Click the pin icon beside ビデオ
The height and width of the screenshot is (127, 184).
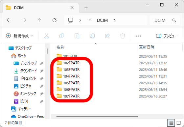tap(42, 101)
